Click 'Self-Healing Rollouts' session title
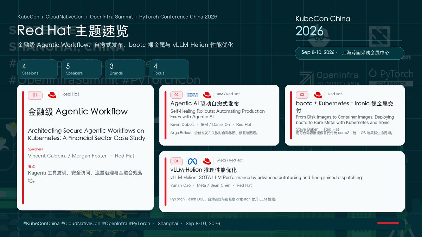 click(x=217, y=114)
